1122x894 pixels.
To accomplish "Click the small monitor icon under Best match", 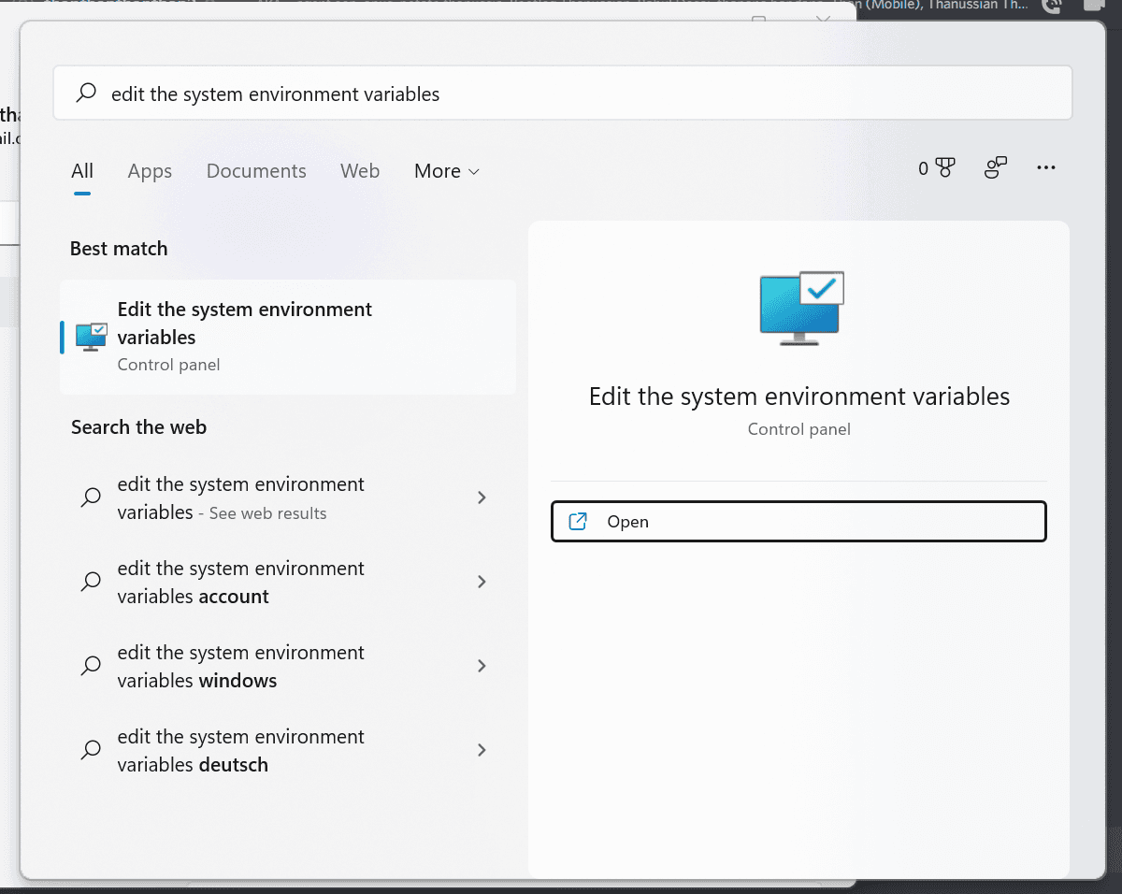I will coord(92,337).
